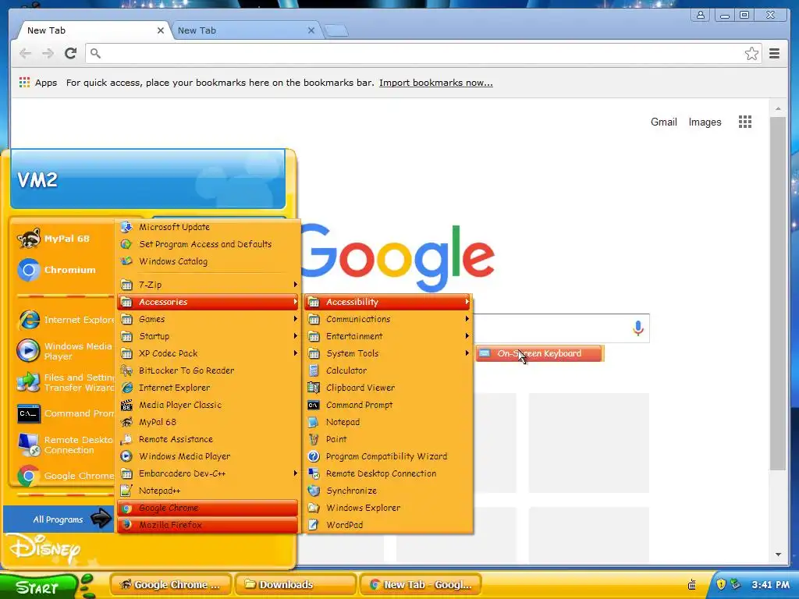Screen dimensions: 799x599
Task: Expand the 7-Zip program folder
Action: [x=208, y=285]
